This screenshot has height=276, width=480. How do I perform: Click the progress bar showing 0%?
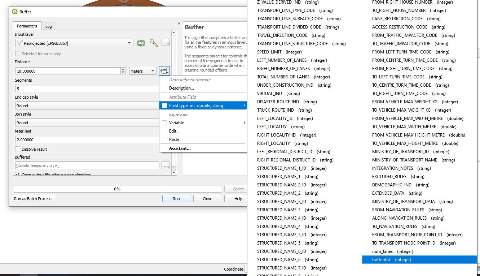tap(117, 188)
